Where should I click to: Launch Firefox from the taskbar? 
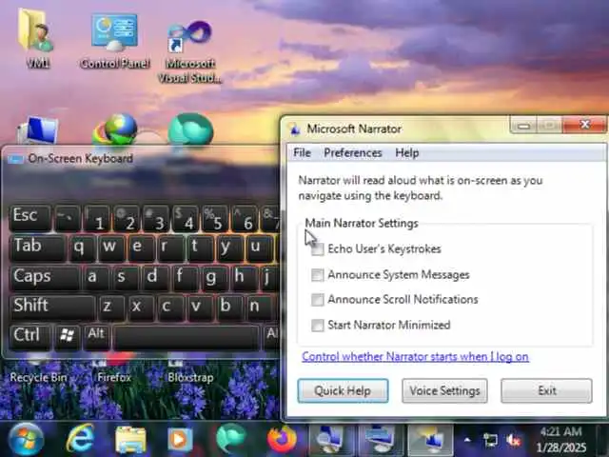(282, 440)
